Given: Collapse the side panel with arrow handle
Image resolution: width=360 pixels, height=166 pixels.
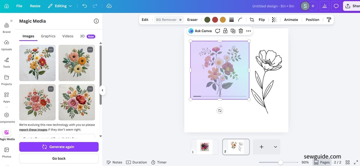Looking at the screenshot, I should tap(102, 90).
